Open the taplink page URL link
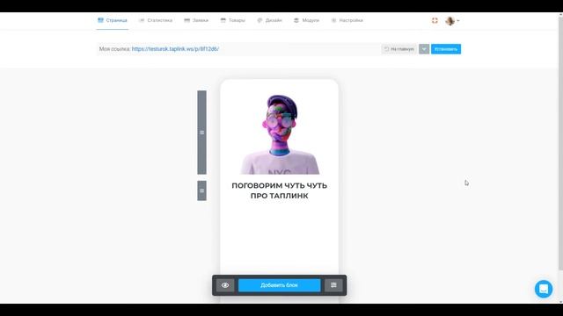The height and width of the screenshot is (316, 563). 175,49
